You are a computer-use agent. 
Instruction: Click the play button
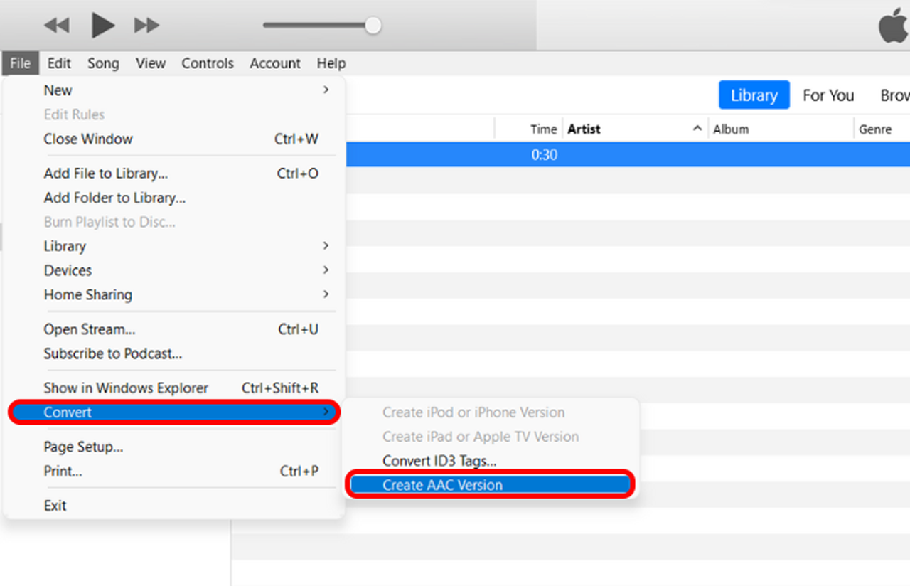102,26
